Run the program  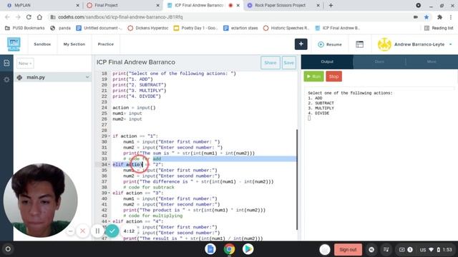pyautogui.click(x=313, y=76)
